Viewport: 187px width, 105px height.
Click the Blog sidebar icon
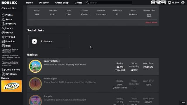click(3, 46)
